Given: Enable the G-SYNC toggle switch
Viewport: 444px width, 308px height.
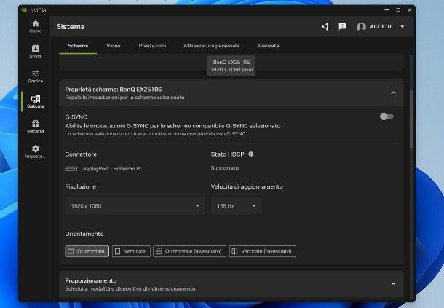Looking at the screenshot, I should coord(386,117).
